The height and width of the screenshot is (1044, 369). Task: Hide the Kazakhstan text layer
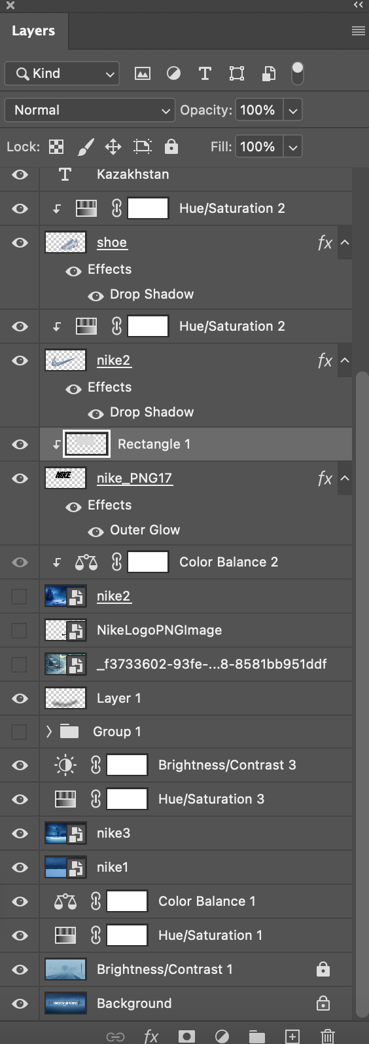[x=20, y=174]
